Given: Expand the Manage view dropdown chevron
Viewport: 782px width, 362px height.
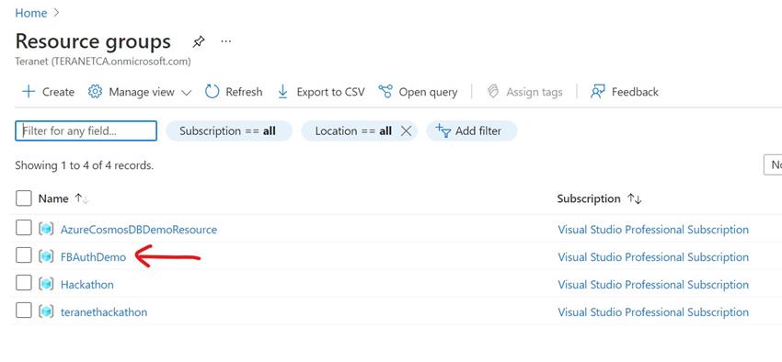Looking at the screenshot, I should (187, 93).
